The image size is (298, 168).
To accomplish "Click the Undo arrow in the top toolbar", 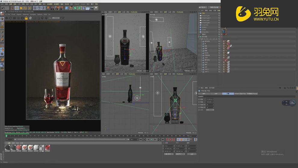I will tap(3, 8).
